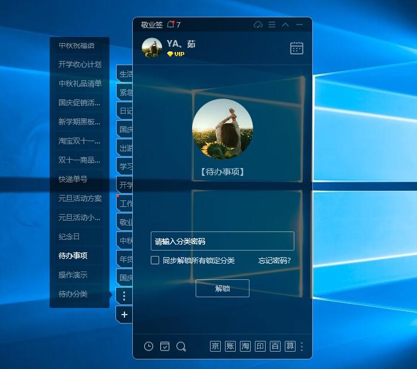Switch to the 生活 category tab

pos(124,74)
